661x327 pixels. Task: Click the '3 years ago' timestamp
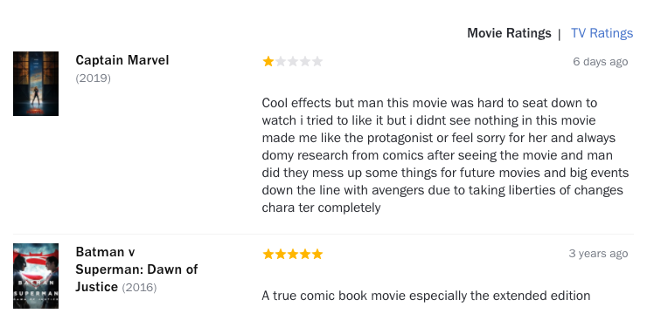tap(598, 254)
